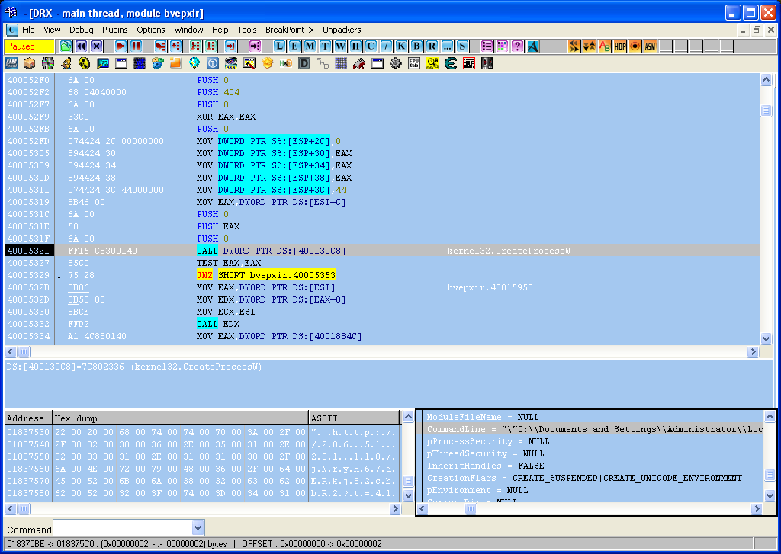Click the HBP hardware breakpoint icon
The height and width of the screenshot is (554, 781).
[620, 46]
